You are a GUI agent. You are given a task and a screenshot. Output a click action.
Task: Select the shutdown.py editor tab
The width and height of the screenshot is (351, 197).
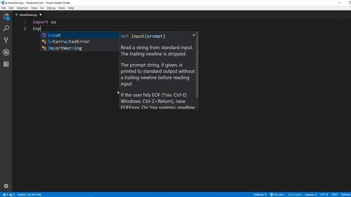point(28,15)
